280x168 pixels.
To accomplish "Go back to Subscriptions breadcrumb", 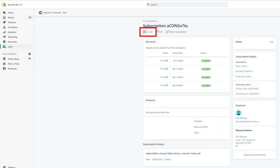I will pyautogui.click(x=150, y=21).
